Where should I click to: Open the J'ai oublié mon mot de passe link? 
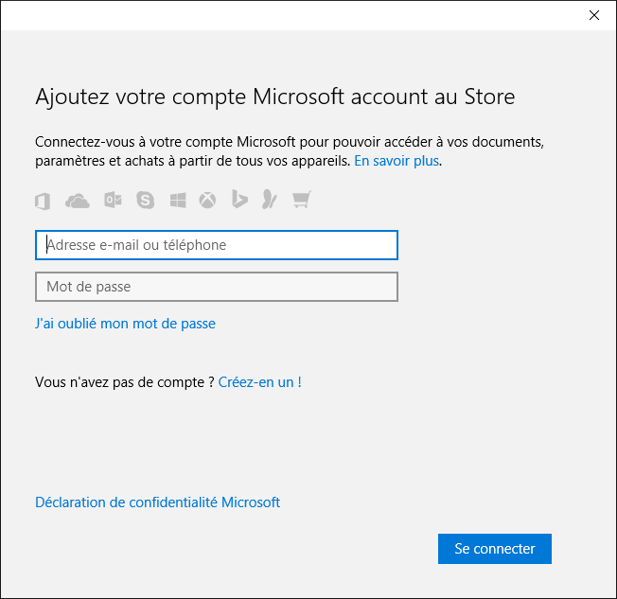(x=125, y=324)
